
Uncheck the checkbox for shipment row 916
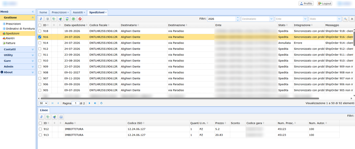coord(40,37)
